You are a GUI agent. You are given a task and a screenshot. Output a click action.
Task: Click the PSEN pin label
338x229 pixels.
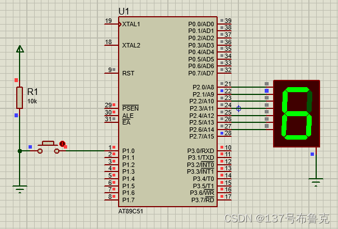[130, 108]
